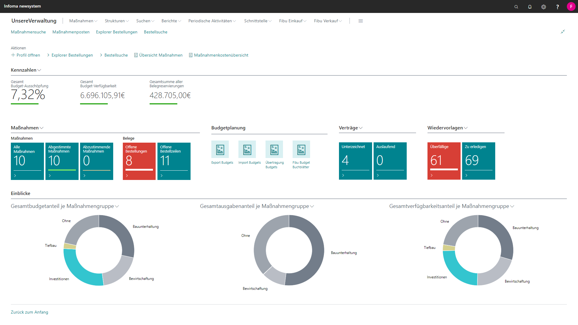This screenshot has height=325, width=578.
Task: Click the search magnifier icon
Action: (x=516, y=7)
